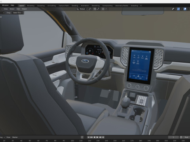Switch to the Shading workspace tab

(x=75, y=6)
